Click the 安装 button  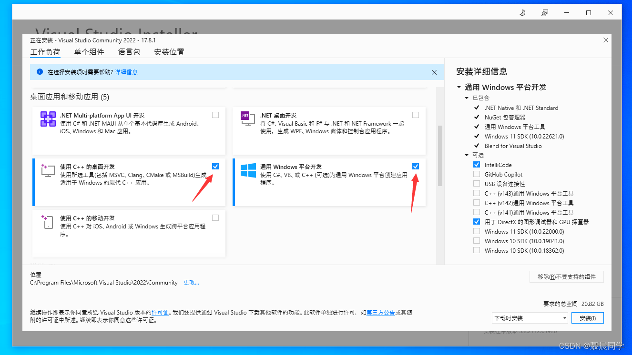587,317
